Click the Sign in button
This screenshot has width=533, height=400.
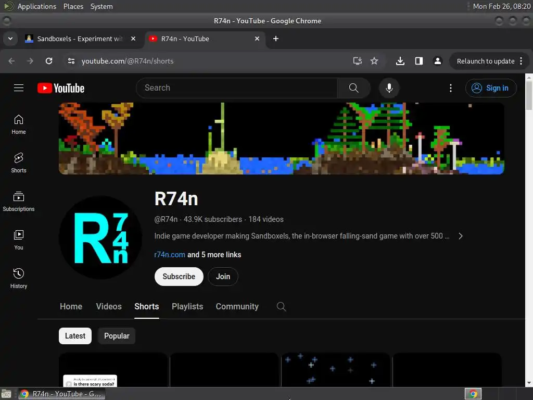491,88
